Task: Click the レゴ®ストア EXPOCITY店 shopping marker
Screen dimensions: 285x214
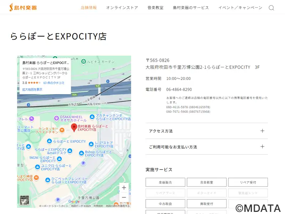Action: tap(91, 144)
